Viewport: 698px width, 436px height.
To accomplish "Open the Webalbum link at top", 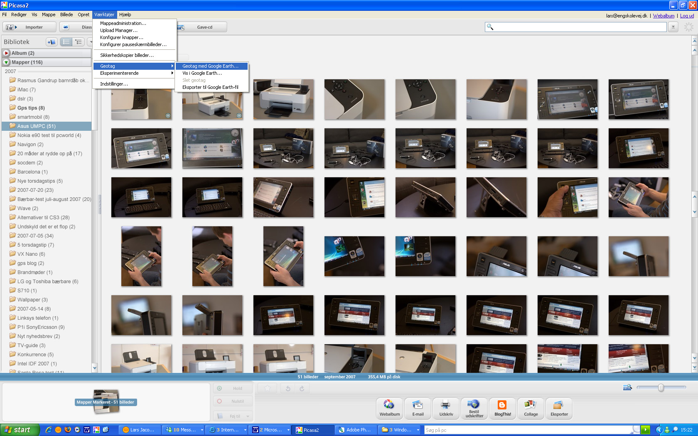I will (664, 16).
